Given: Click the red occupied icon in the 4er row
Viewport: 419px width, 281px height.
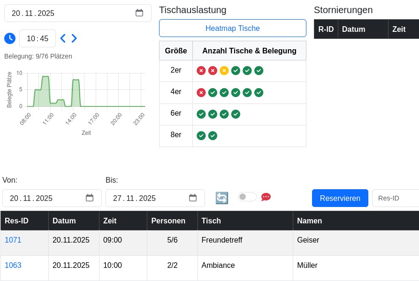Looking at the screenshot, I should [201, 92].
